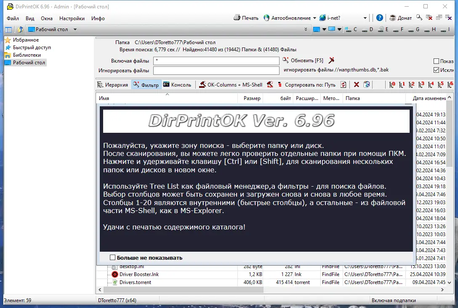Screen dimensions: 458x308
Task: Open the computer monitor icon dropdown arrow
Action: pos(339,29)
